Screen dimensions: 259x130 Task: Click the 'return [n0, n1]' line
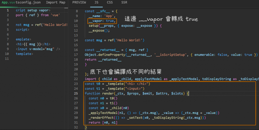point(103,123)
